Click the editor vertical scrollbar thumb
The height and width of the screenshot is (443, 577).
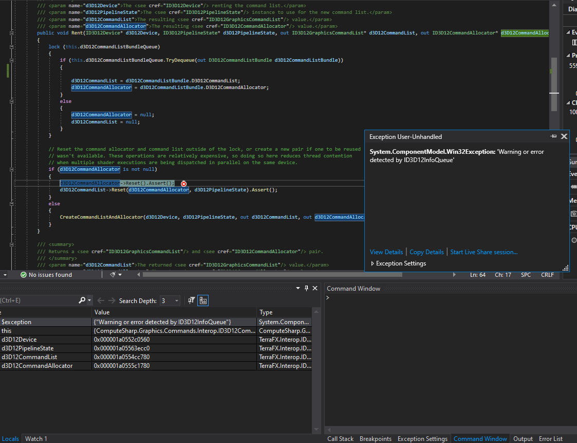click(x=554, y=84)
